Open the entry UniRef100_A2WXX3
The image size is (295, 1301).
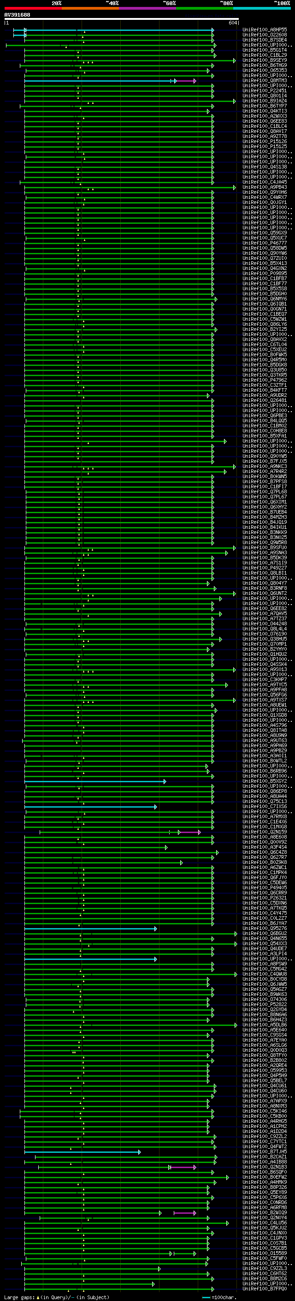pos(265,116)
